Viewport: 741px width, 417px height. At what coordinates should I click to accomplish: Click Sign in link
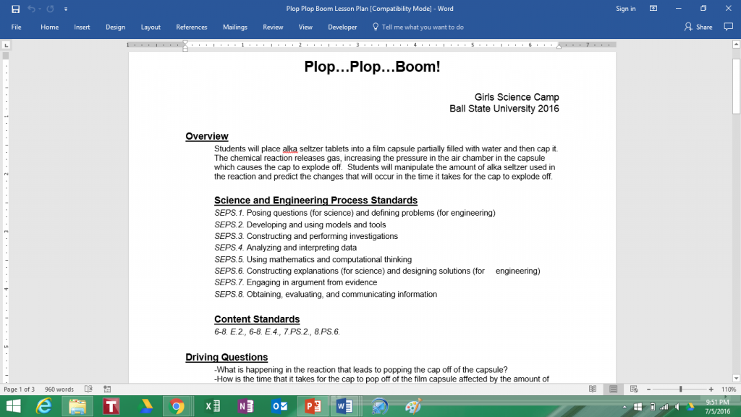[625, 9]
